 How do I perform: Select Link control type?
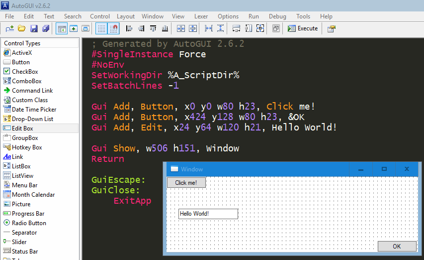click(40, 157)
